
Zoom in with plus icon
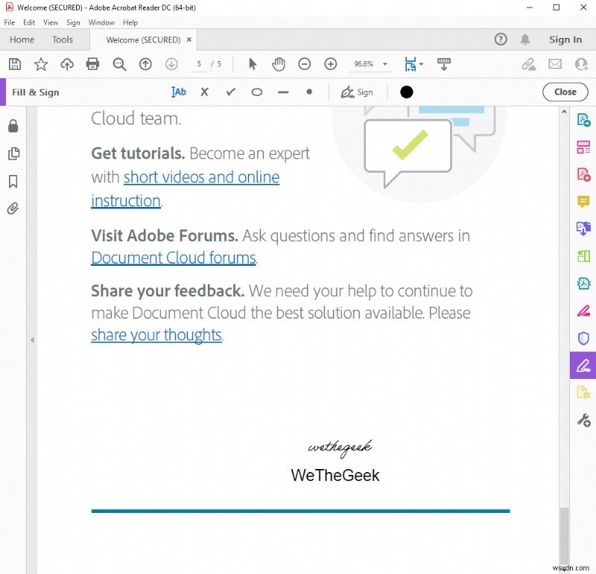point(330,64)
